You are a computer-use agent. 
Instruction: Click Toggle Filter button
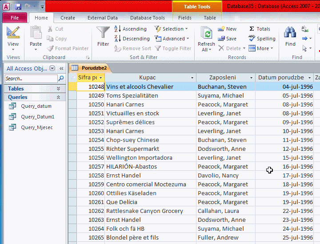(x=172, y=48)
